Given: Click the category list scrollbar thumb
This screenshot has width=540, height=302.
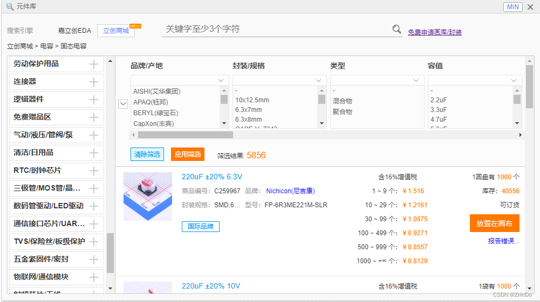Looking at the screenshot, I should click(110, 253).
